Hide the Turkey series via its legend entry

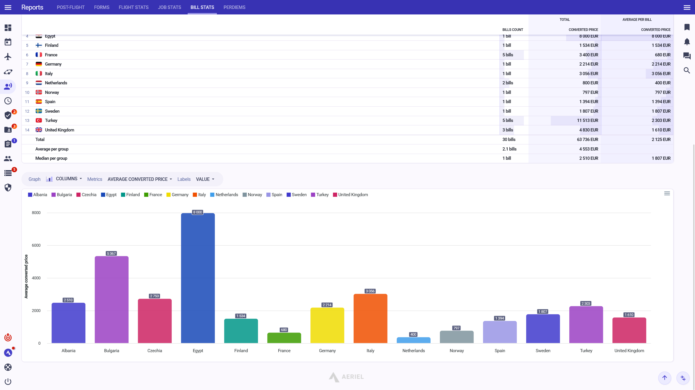tap(320, 195)
